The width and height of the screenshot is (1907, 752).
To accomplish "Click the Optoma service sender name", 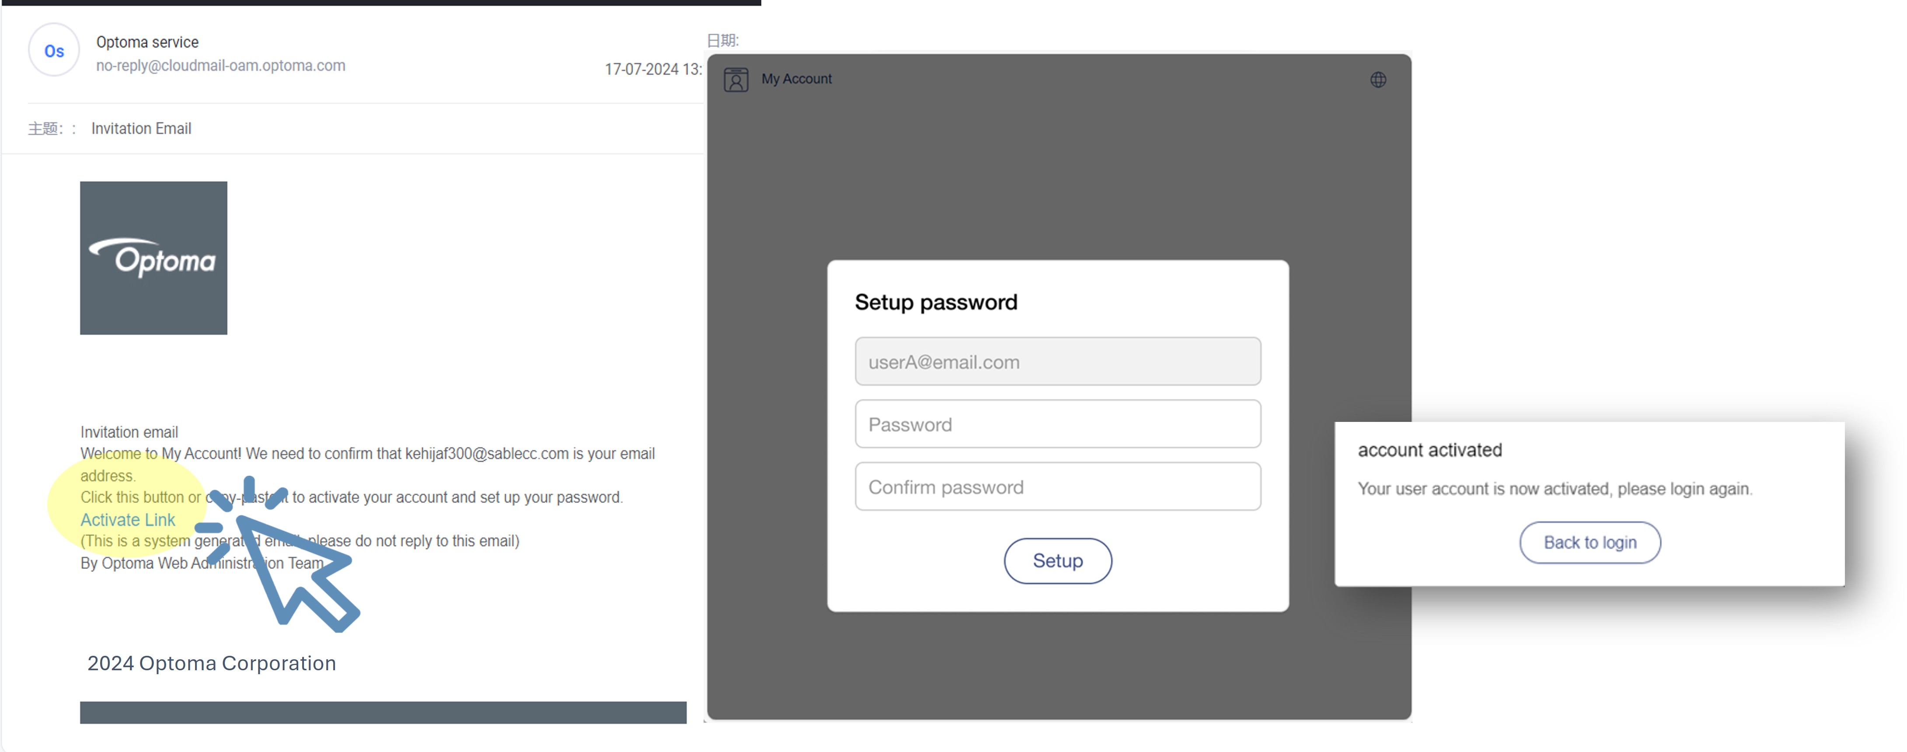I will click(x=147, y=42).
